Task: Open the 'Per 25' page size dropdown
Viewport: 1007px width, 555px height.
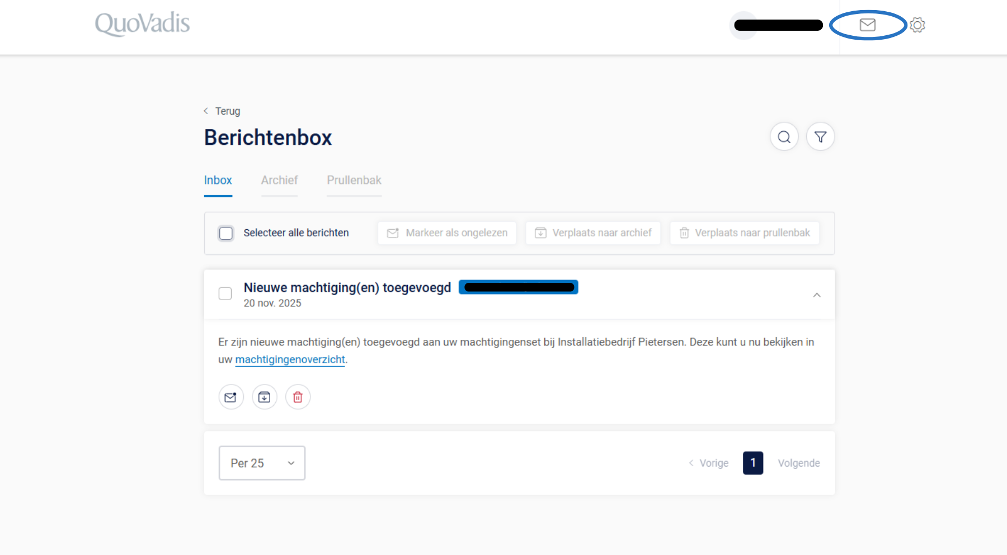Action: 262,463
